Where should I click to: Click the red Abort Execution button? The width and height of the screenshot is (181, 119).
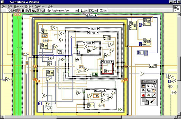pyautogui.click(x=18, y=11)
